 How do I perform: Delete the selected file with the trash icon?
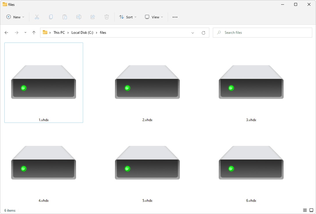(107, 17)
